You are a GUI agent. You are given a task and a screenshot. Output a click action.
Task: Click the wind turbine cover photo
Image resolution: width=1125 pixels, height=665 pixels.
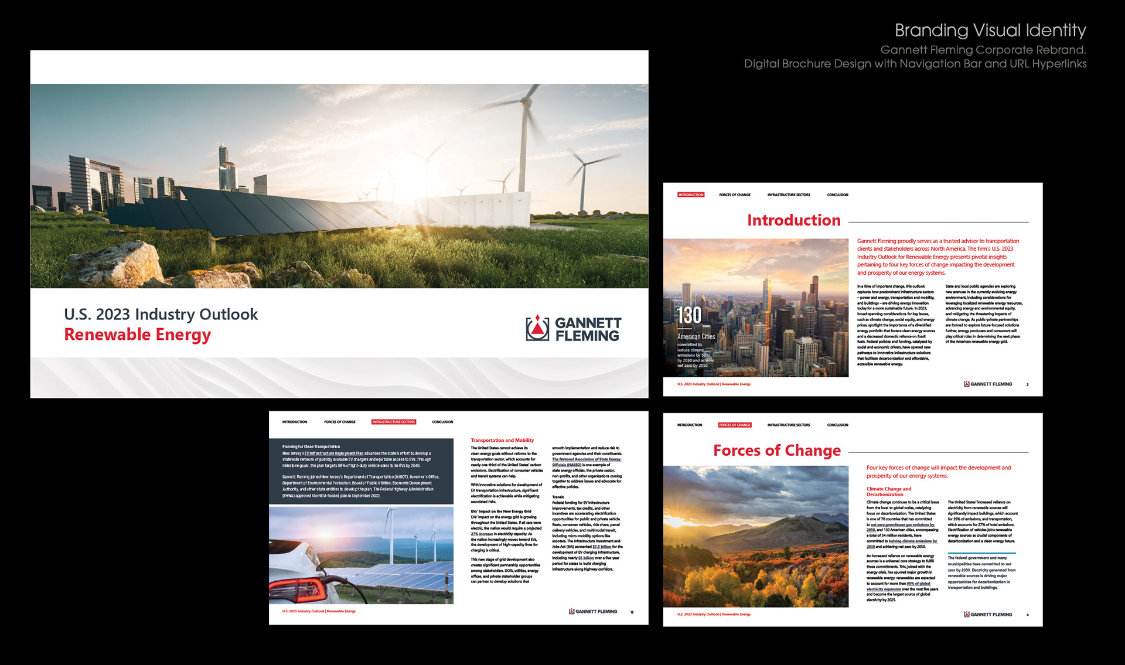[x=339, y=186]
